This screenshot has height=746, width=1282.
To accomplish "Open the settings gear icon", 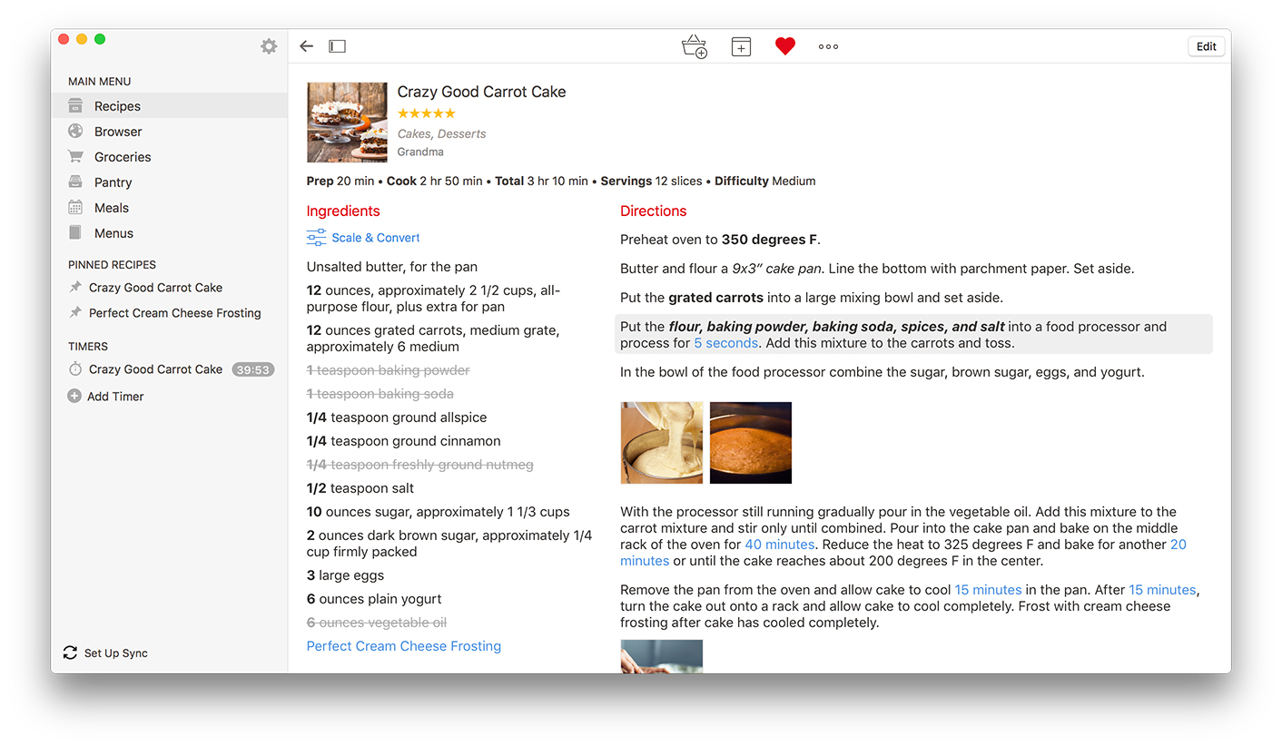I will (269, 46).
